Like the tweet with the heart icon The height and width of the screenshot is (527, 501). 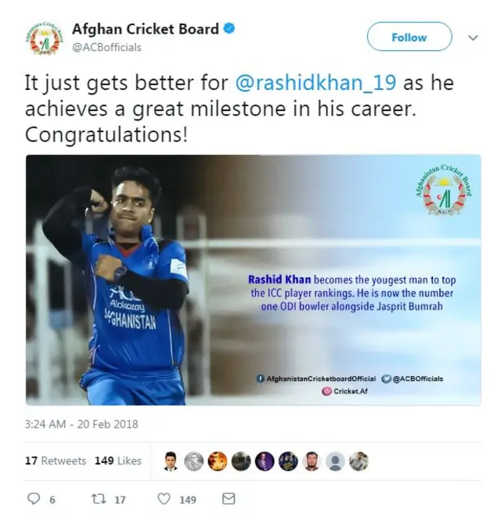coord(164,499)
